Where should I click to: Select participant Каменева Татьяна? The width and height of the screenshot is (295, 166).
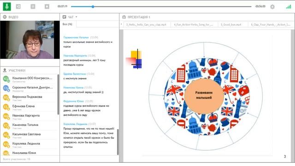click(x=29, y=126)
